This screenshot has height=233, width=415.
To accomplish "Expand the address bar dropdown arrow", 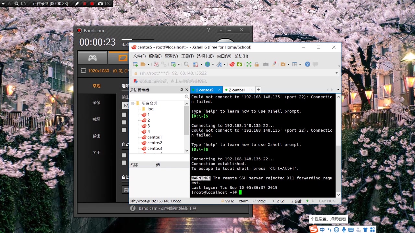I will click(336, 73).
